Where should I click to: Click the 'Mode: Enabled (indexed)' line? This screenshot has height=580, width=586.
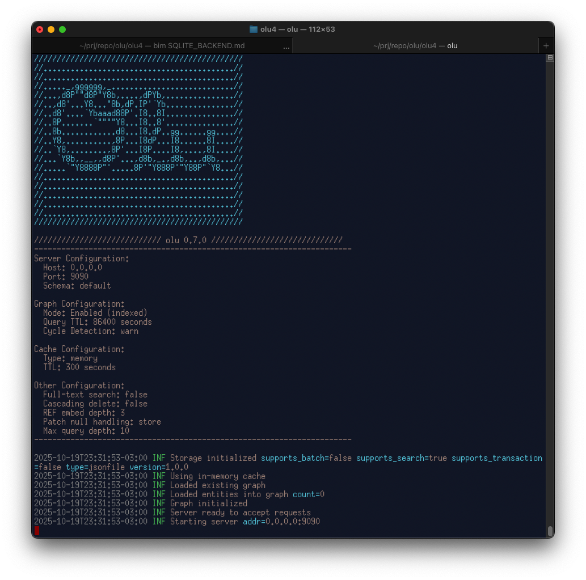tap(95, 313)
